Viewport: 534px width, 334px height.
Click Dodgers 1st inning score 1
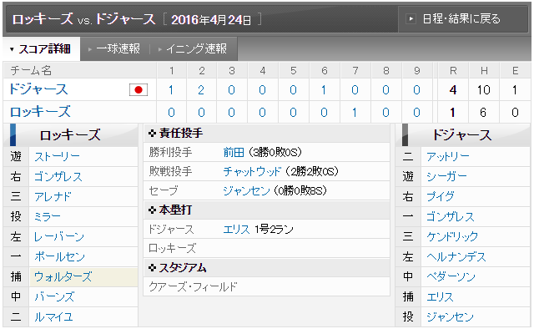tap(171, 90)
